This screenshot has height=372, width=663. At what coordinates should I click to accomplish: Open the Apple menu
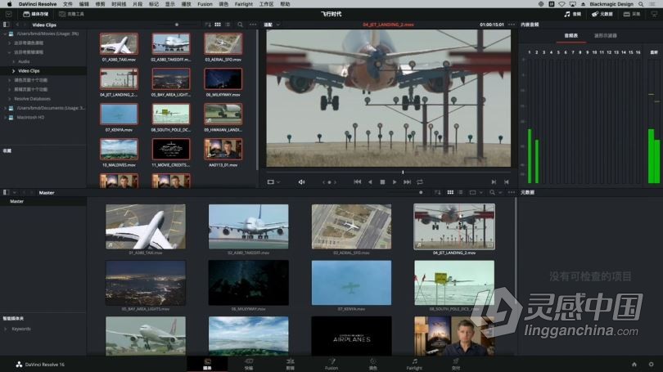pyautogui.click(x=9, y=4)
